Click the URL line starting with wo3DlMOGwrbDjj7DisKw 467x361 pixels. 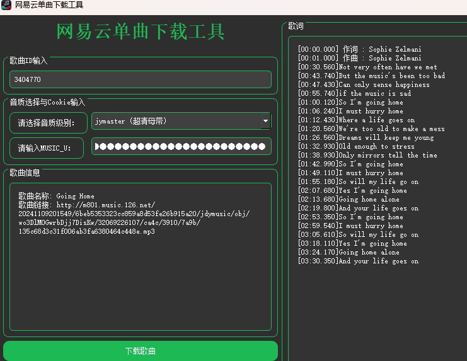pos(109,222)
